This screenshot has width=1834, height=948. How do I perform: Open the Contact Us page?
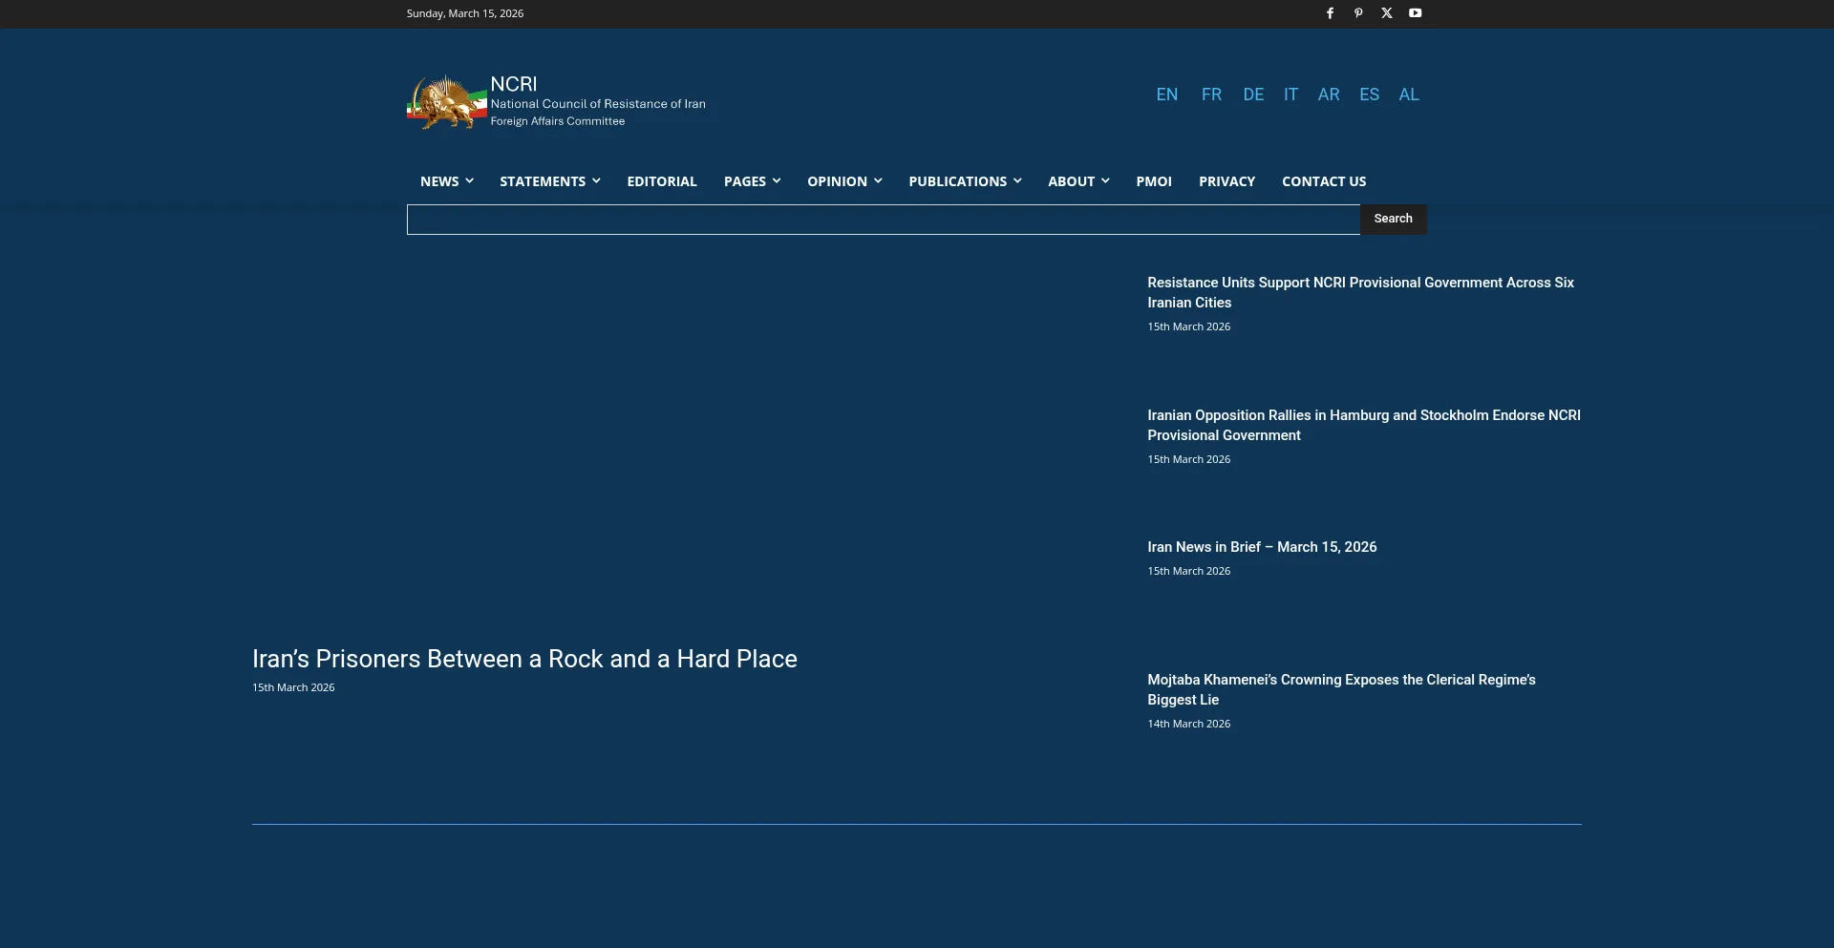pyautogui.click(x=1324, y=181)
